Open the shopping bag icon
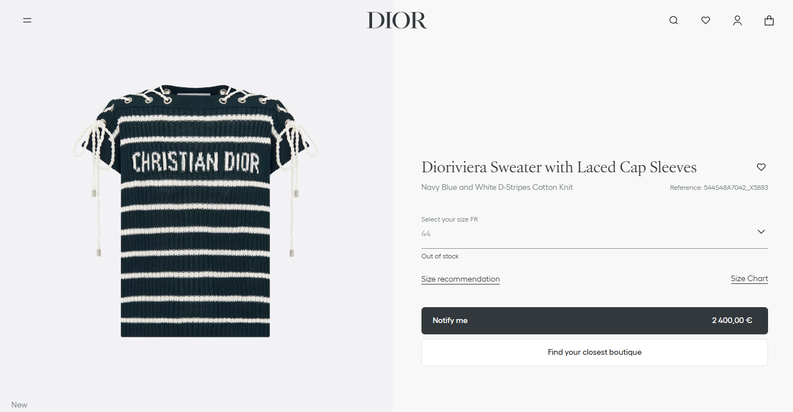This screenshot has width=793, height=412. pyautogui.click(x=769, y=20)
